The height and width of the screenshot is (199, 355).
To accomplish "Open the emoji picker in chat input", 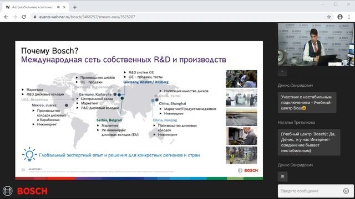I will click(346, 191).
